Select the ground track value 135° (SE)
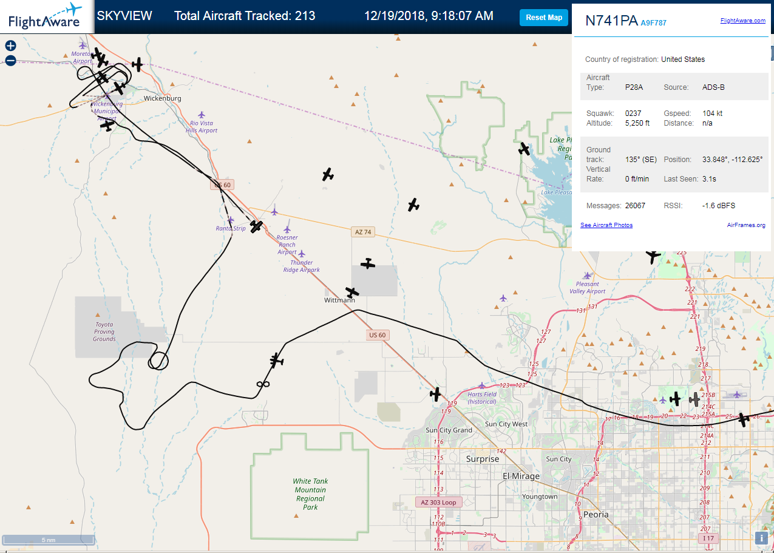Image resolution: width=774 pixels, height=553 pixels. 640,160
